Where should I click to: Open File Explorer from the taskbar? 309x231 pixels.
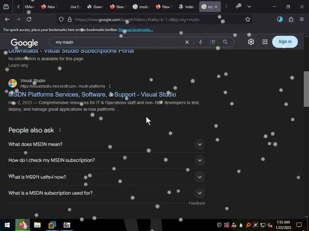point(37,225)
